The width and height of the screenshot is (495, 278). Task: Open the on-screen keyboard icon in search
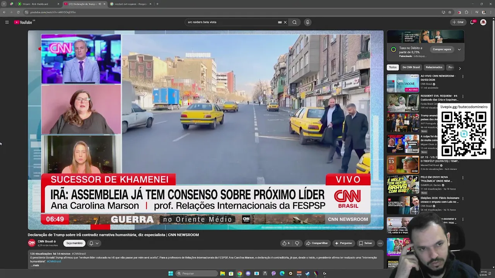click(x=280, y=22)
